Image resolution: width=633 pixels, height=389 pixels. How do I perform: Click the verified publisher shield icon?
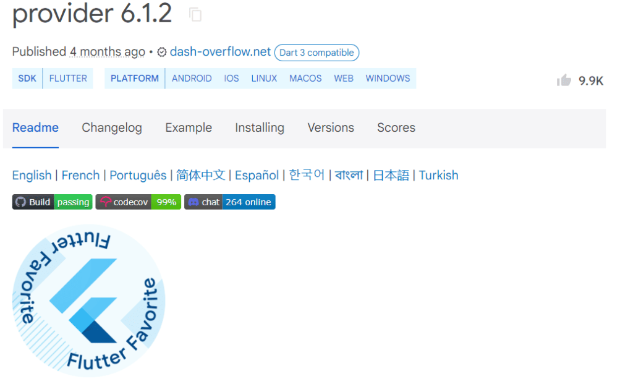[x=161, y=52]
